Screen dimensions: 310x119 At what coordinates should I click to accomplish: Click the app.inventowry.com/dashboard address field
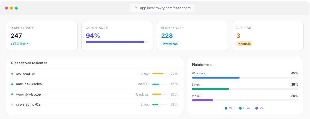click(x=162, y=8)
